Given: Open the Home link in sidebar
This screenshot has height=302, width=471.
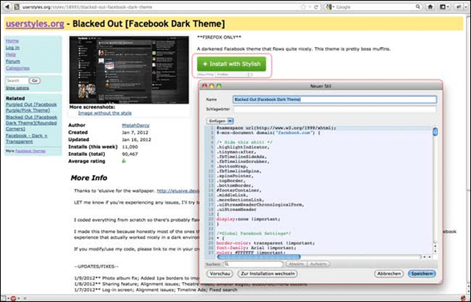Looking at the screenshot, I should coord(12,41).
